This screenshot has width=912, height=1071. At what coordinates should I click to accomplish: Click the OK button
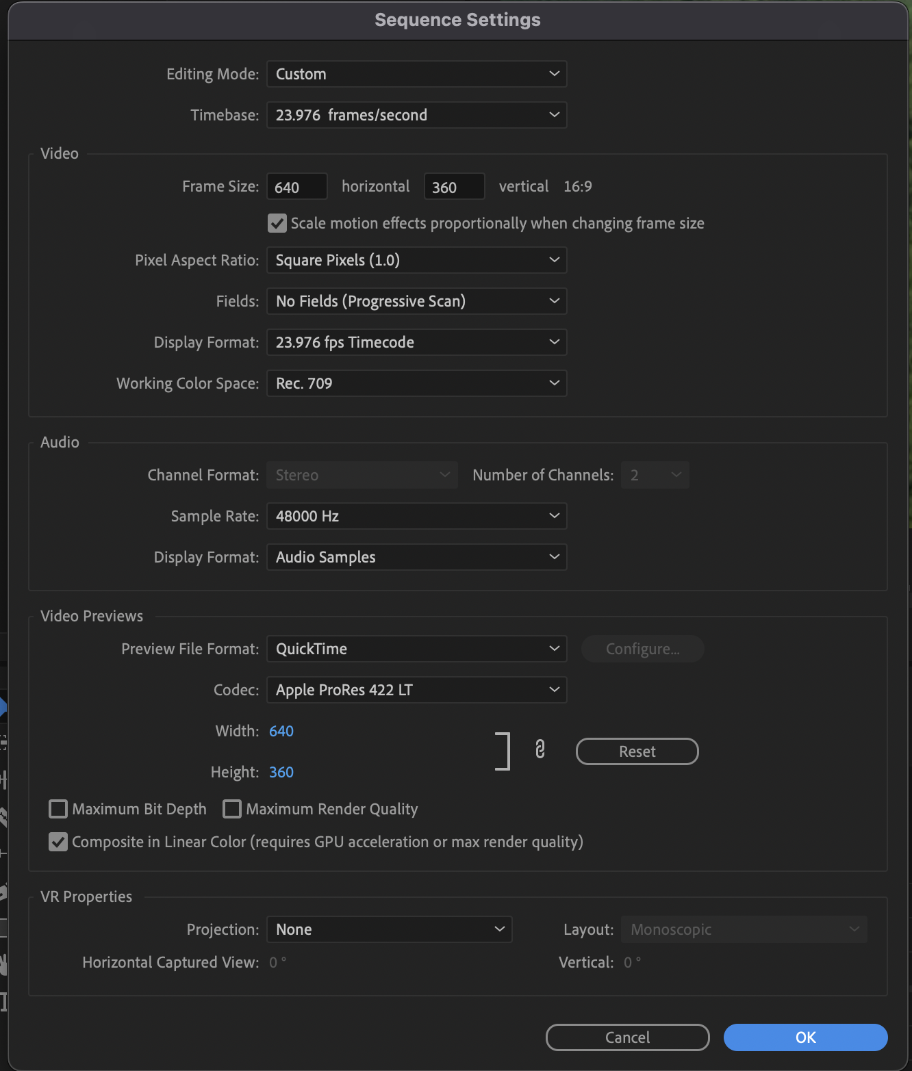805,1037
